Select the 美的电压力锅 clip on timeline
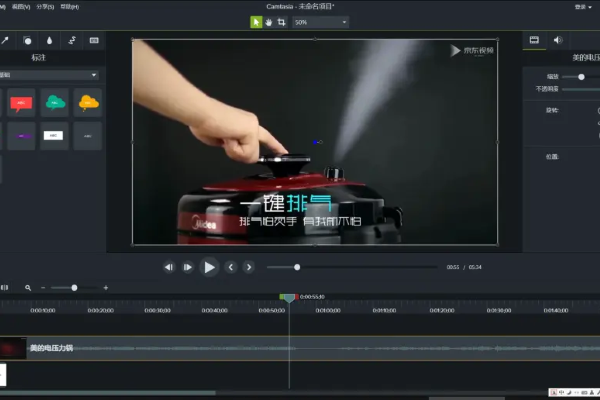The width and height of the screenshot is (600, 400). (x=300, y=348)
